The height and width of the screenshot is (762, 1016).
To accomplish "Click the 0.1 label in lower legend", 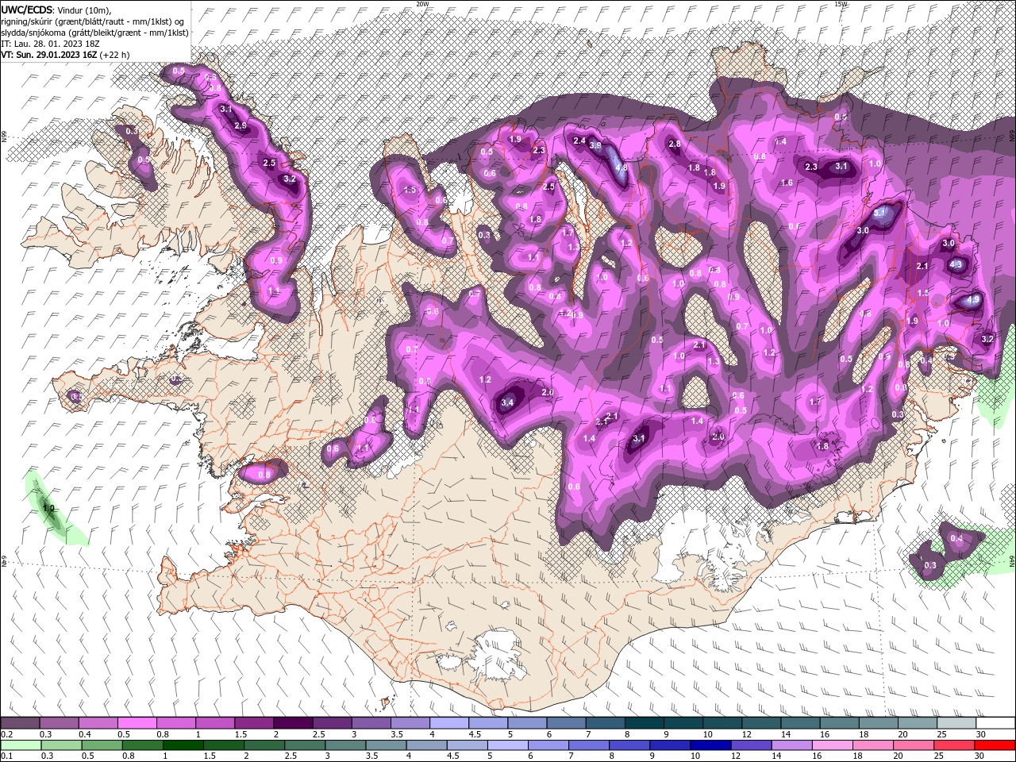I will click(6, 756).
